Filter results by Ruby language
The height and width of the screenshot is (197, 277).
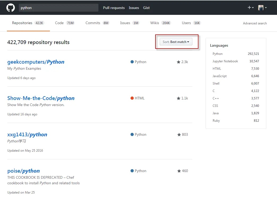coord(236,121)
